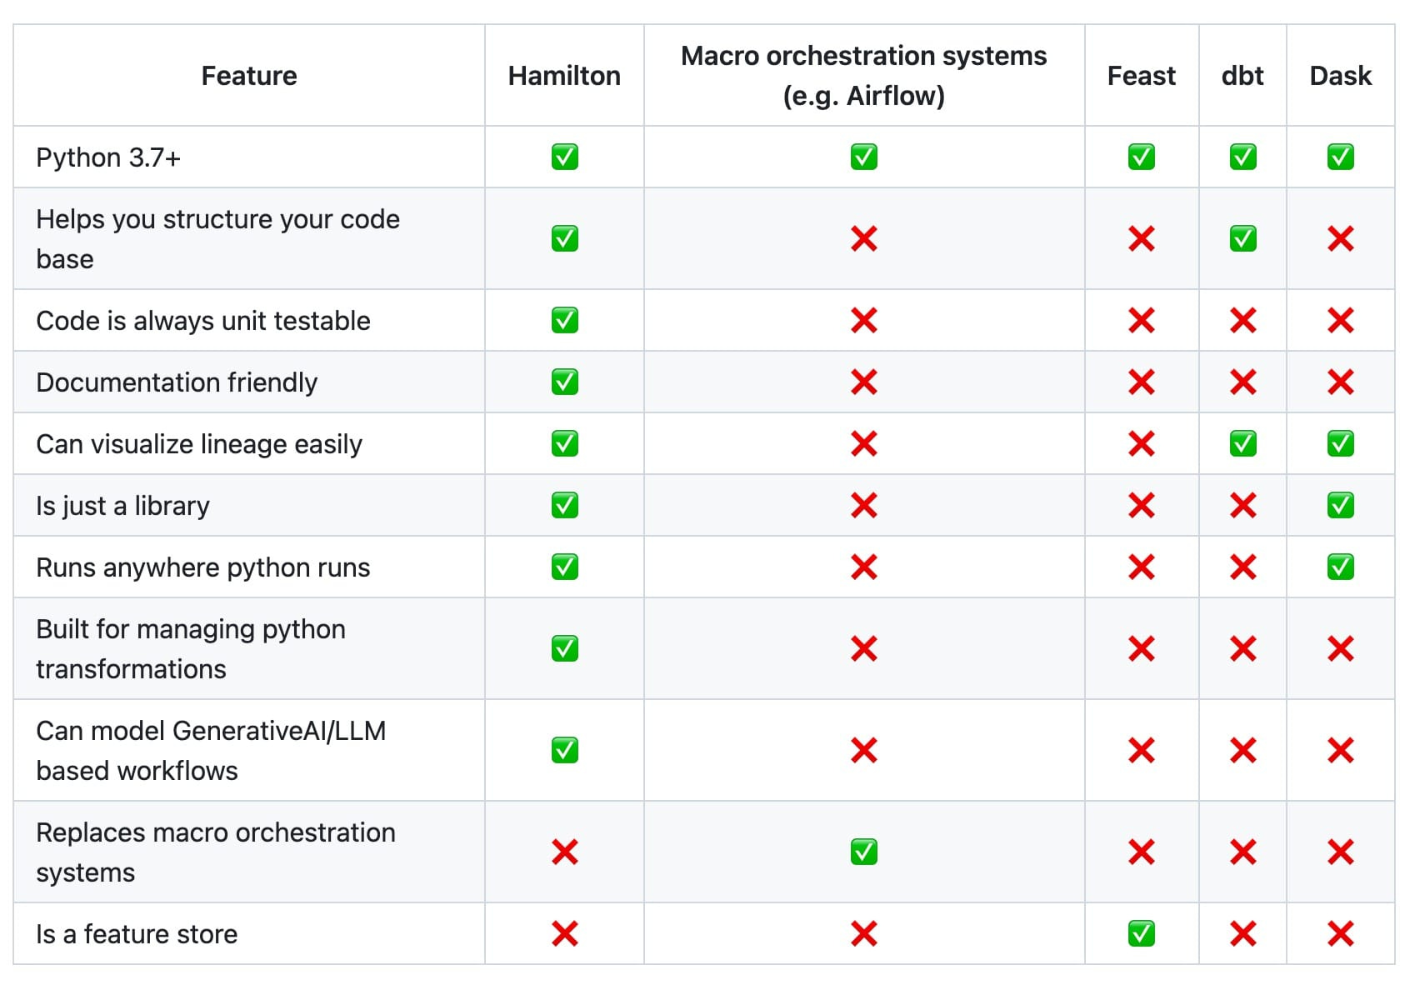
Task: Select the Is just a library label
Action: [122, 506]
